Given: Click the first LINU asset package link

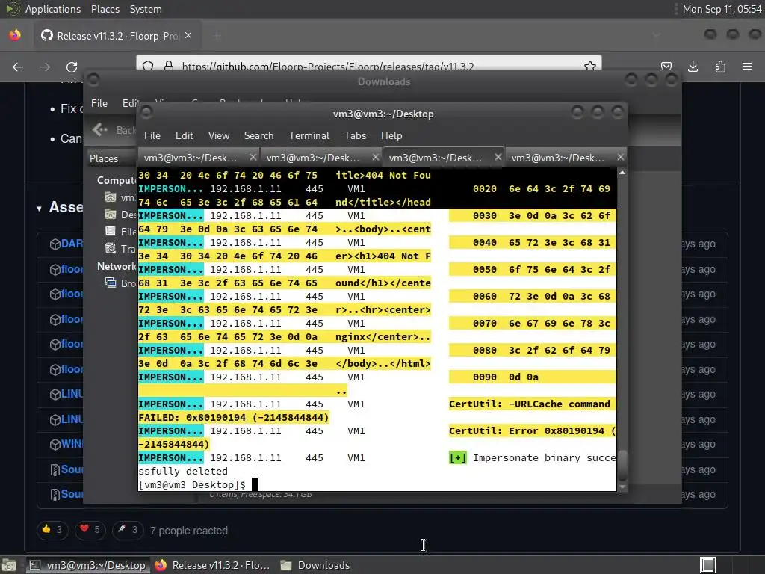Looking at the screenshot, I should (72, 394).
